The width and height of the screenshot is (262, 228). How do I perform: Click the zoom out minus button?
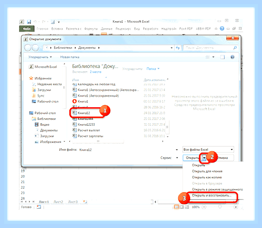click(x=204, y=207)
